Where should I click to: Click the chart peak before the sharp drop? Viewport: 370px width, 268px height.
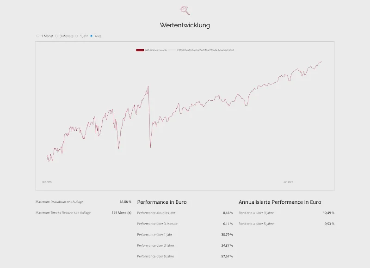pos(148,86)
